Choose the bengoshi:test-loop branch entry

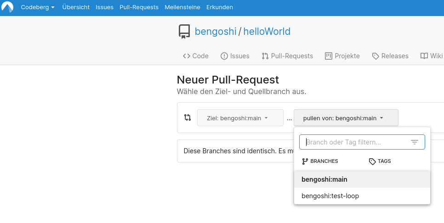(362, 196)
